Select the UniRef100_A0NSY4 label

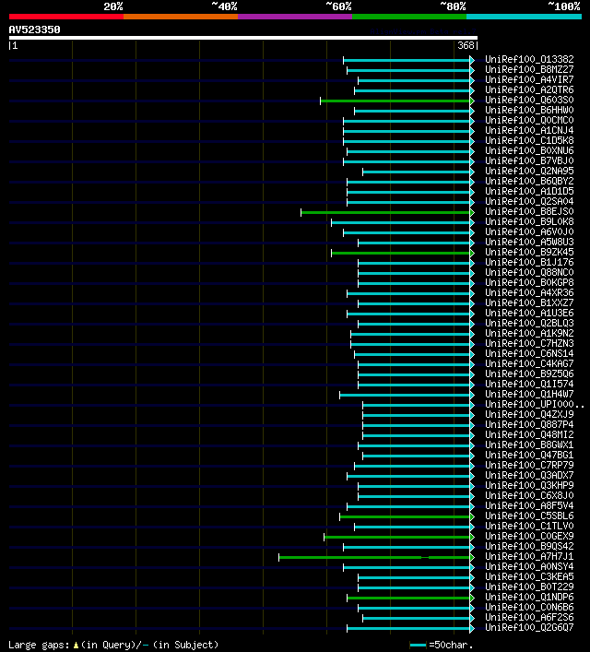(529, 566)
